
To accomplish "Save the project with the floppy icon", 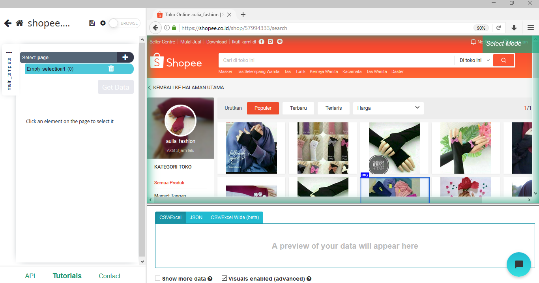I will tap(92, 23).
